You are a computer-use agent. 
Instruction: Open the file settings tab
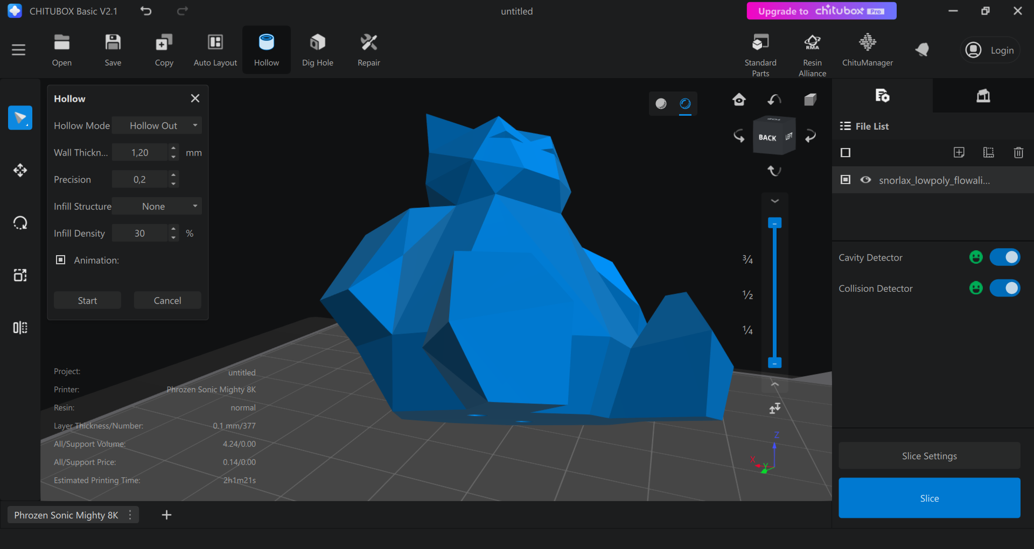pos(882,96)
